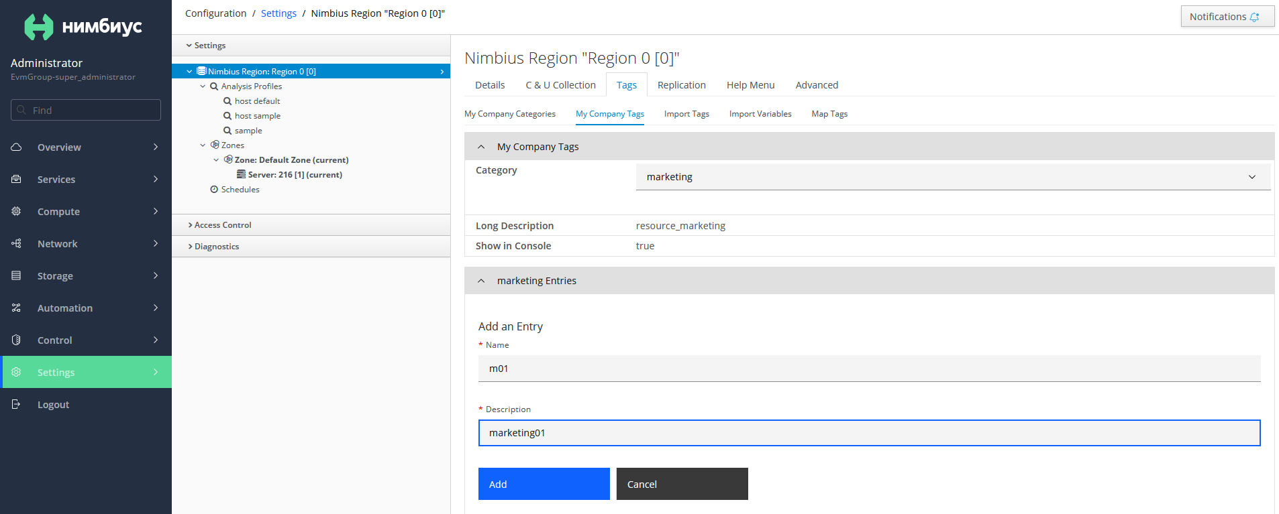Click the Default Zone icon
Viewport: 1279px width, 514px height.
[228, 159]
